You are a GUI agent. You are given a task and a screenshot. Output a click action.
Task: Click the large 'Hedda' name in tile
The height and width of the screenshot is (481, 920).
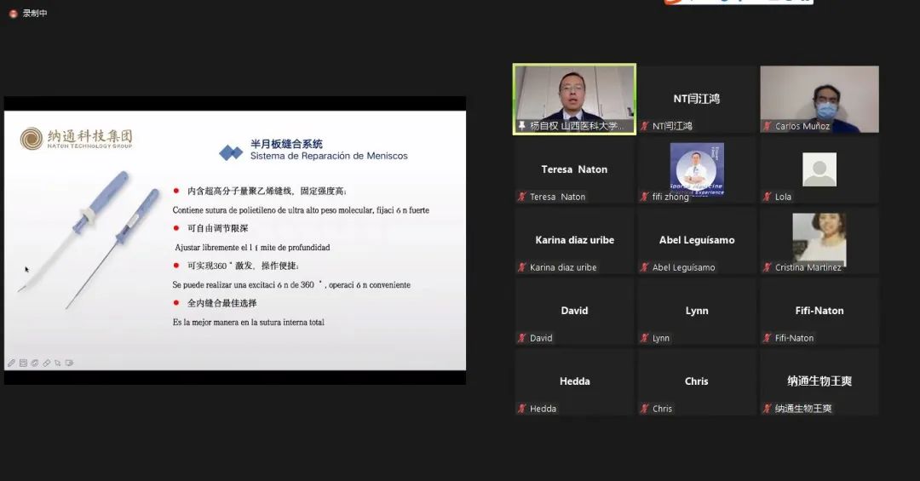(x=574, y=381)
